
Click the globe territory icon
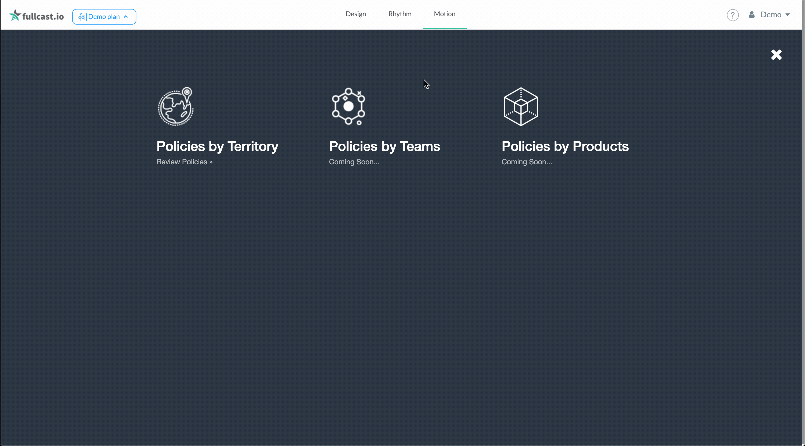176,106
